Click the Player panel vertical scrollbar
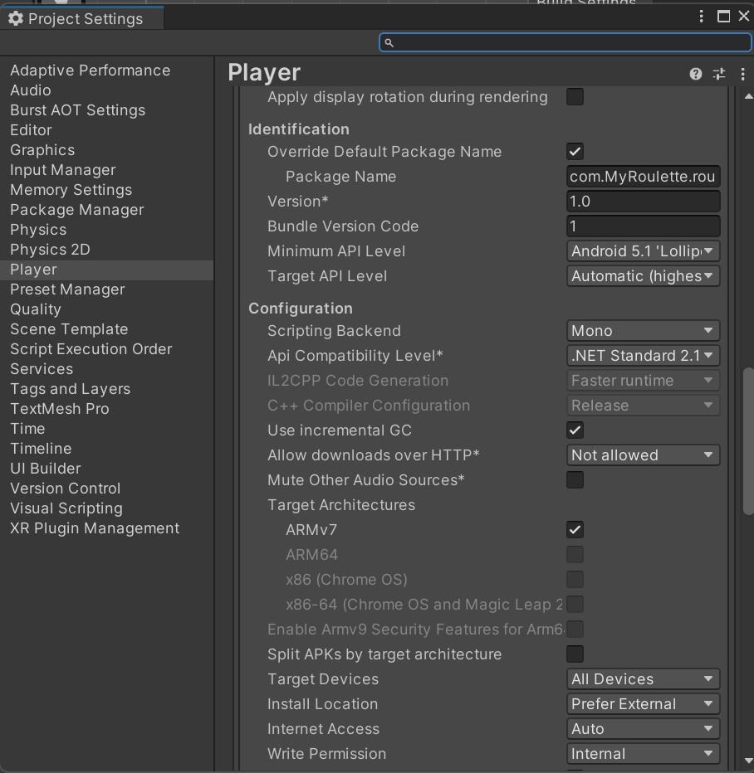The width and height of the screenshot is (754, 773). pyautogui.click(x=748, y=440)
